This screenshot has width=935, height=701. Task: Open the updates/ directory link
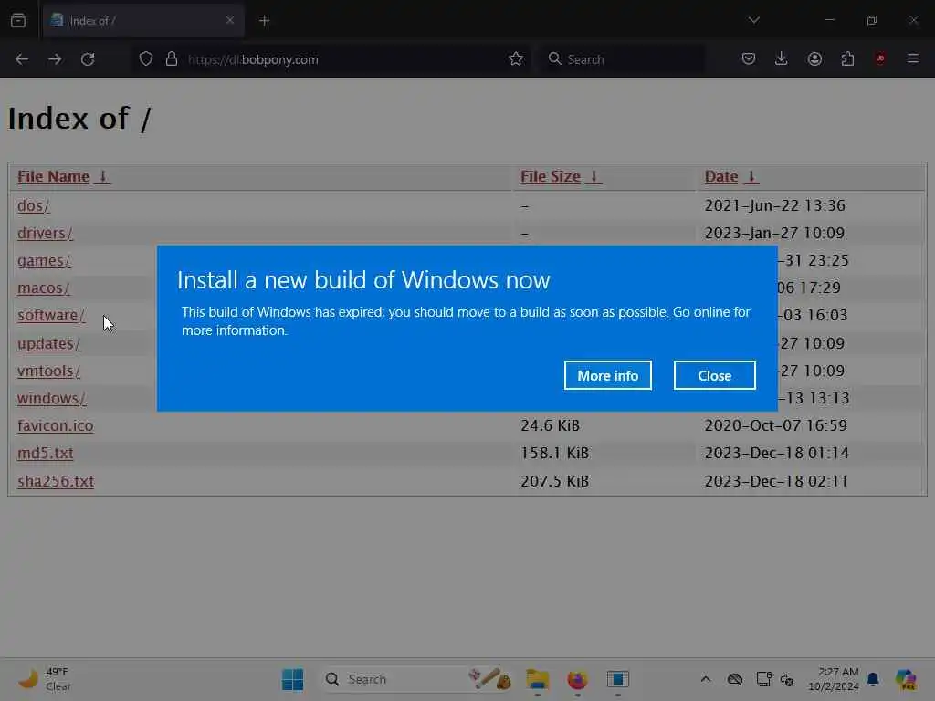(x=49, y=344)
